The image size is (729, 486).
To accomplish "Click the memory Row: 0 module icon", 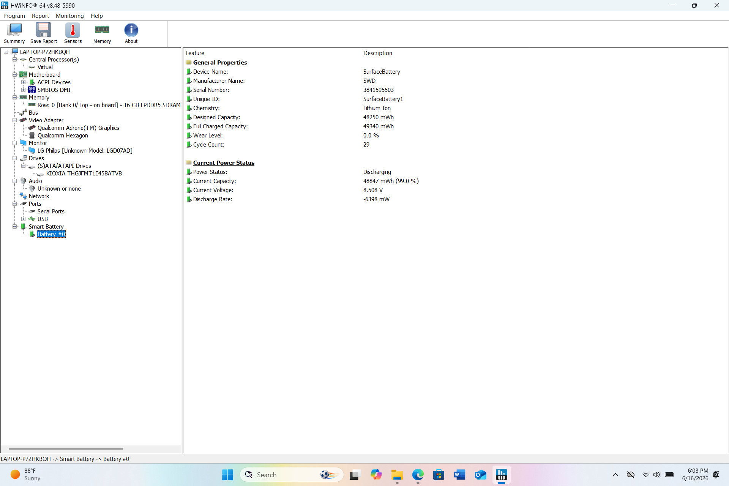I will click(x=32, y=105).
